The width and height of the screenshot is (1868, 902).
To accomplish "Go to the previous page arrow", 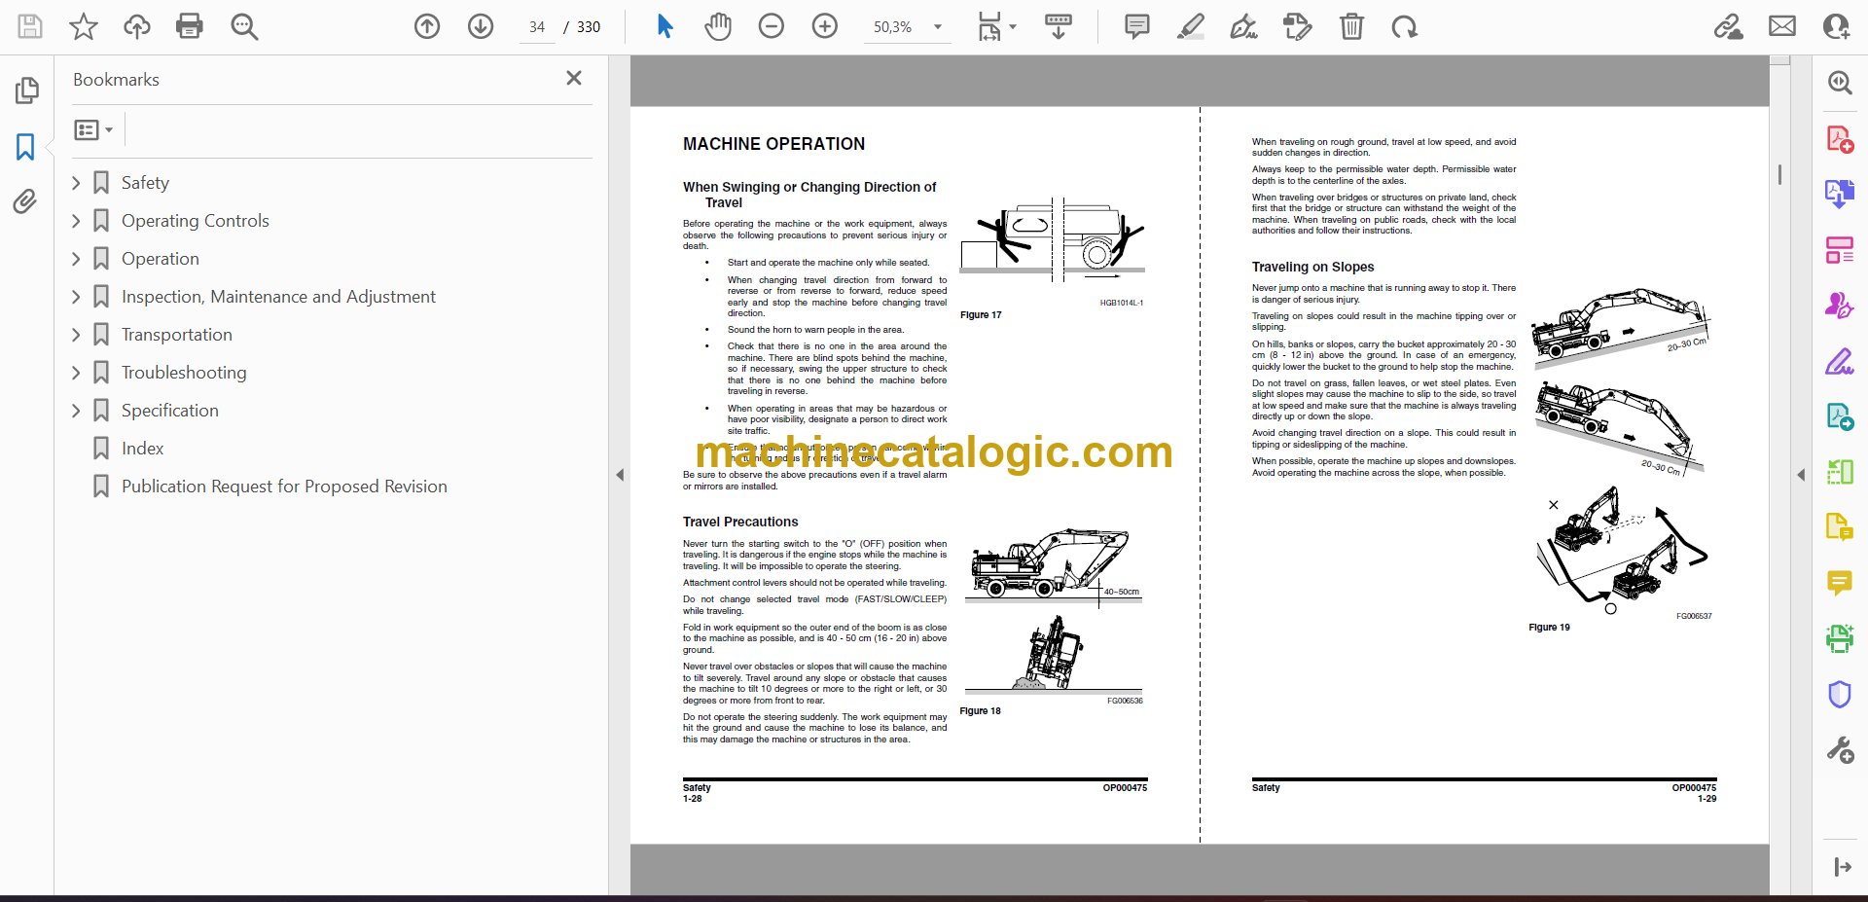I will [x=427, y=26].
